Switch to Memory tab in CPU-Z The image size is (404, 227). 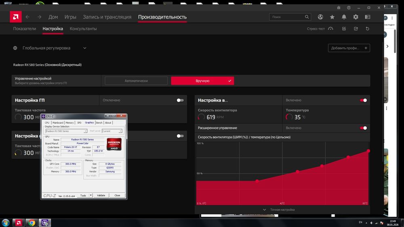[x=69, y=123]
